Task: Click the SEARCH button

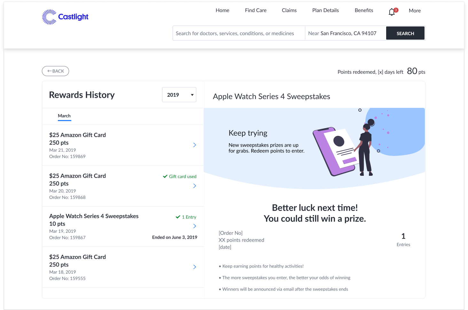Action: 405,33
